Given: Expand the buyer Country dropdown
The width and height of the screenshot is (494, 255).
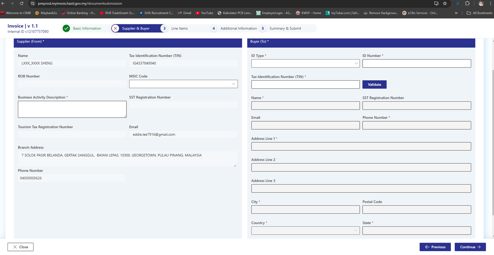Looking at the screenshot, I should [305, 230].
